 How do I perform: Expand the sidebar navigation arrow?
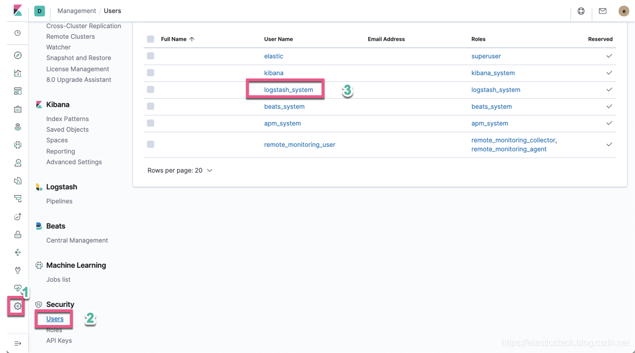pos(17,343)
